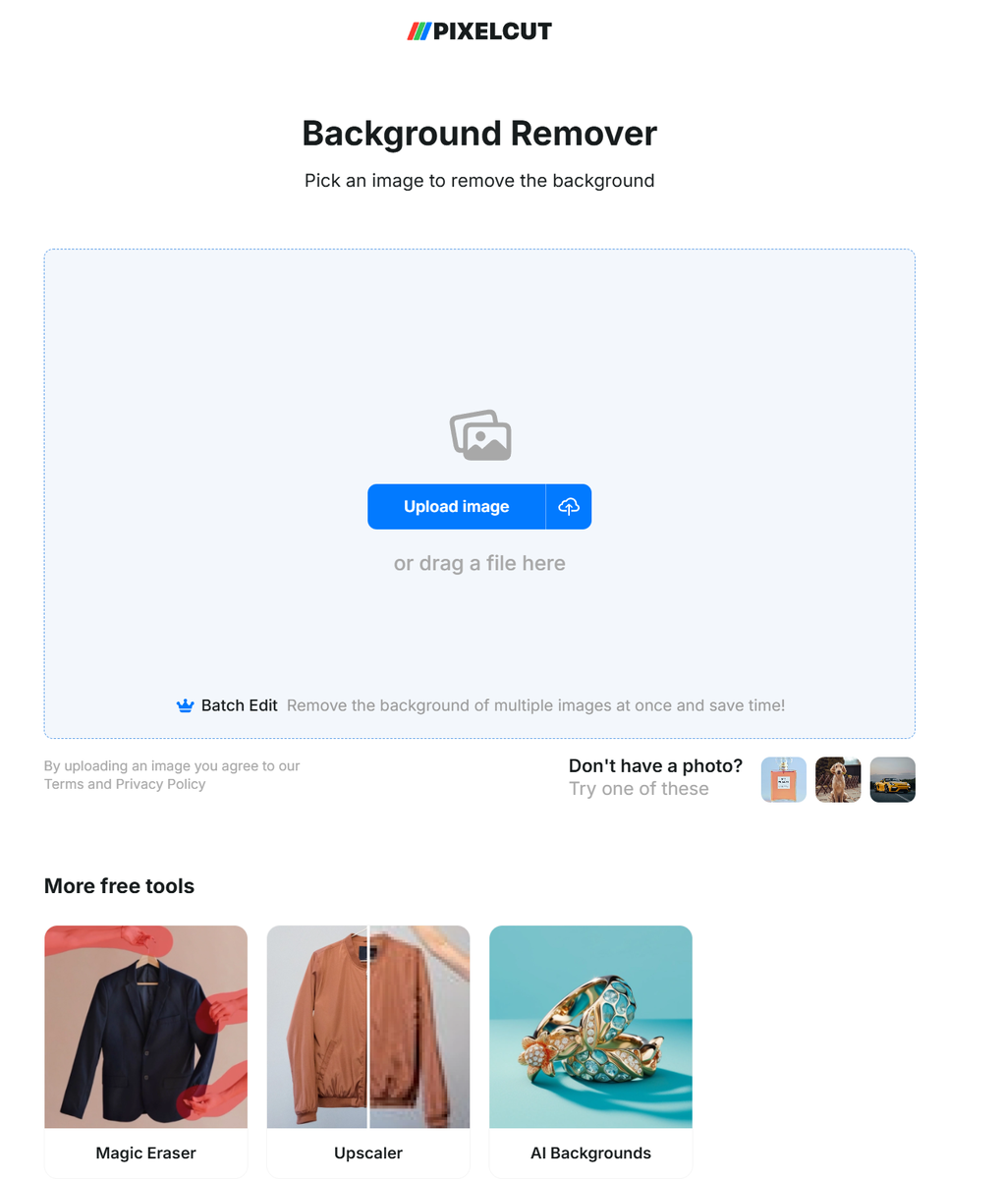Click the Batch Edit description about multiple images

tap(536, 705)
